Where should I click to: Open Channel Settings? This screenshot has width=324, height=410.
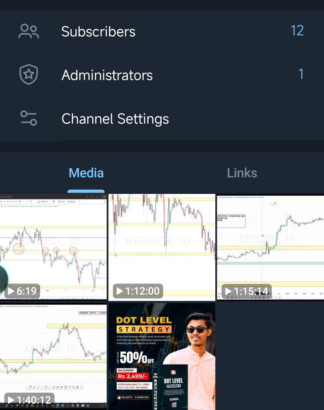115,119
